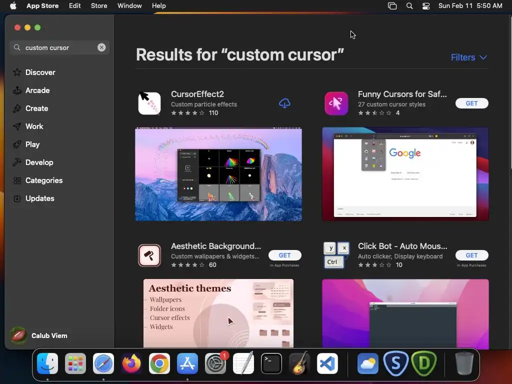
Task: Open the Store menu
Action: 99,6
